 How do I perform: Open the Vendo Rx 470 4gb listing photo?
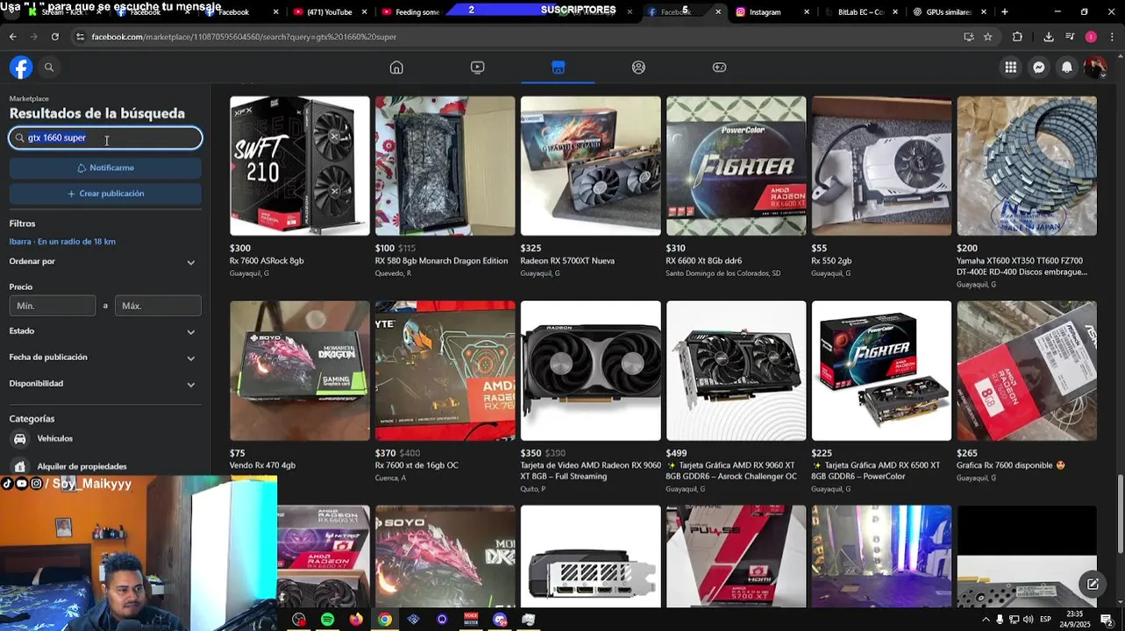pyautogui.click(x=300, y=371)
